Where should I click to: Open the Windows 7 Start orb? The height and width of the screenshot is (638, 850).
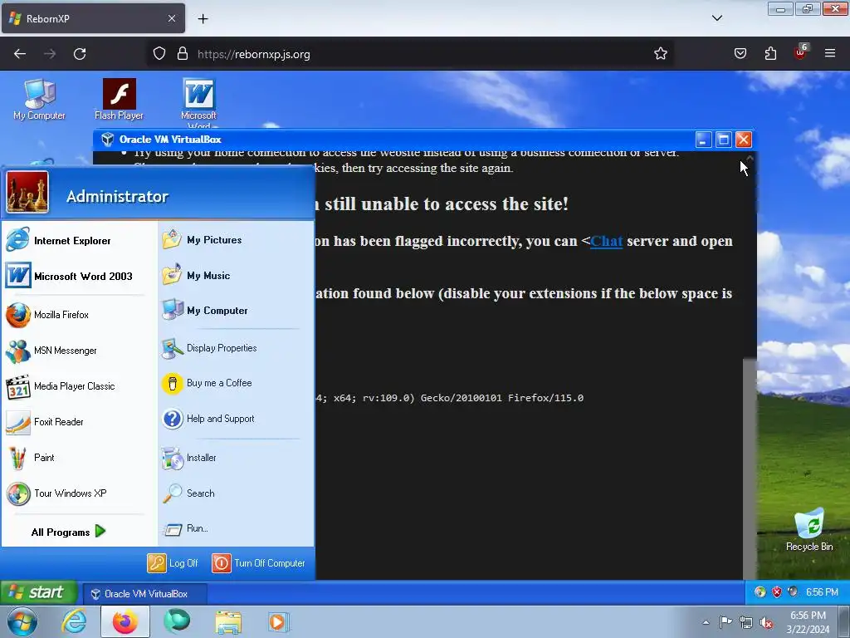pos(21,621)
